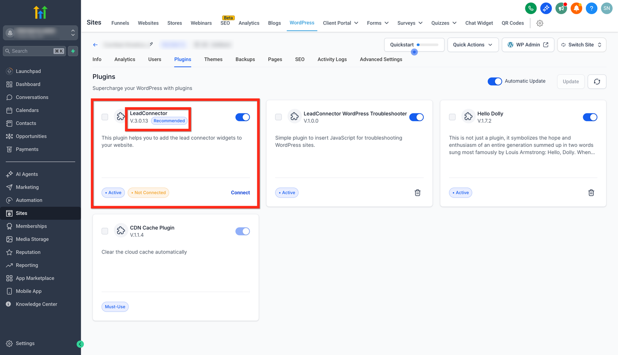The height and width of the screenshot is (355, 618).
Task: Delete the Hello Dolly plugin
Action: [x=592, y=193]
